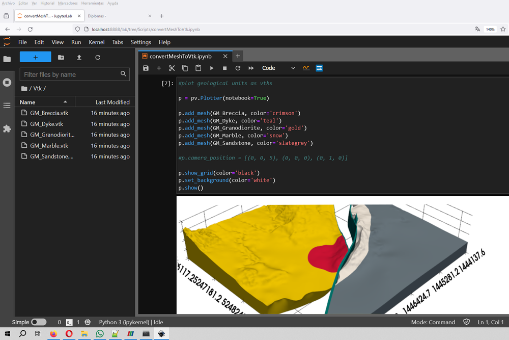The image size is (509, 340).
Task: Select the GM_Dyke.vtk file
Action: pyautogui.click(x=75, y=124)
